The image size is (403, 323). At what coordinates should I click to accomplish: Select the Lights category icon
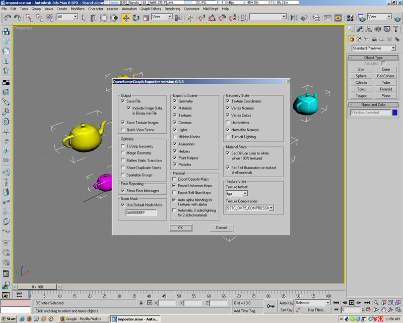coord(368,39)
